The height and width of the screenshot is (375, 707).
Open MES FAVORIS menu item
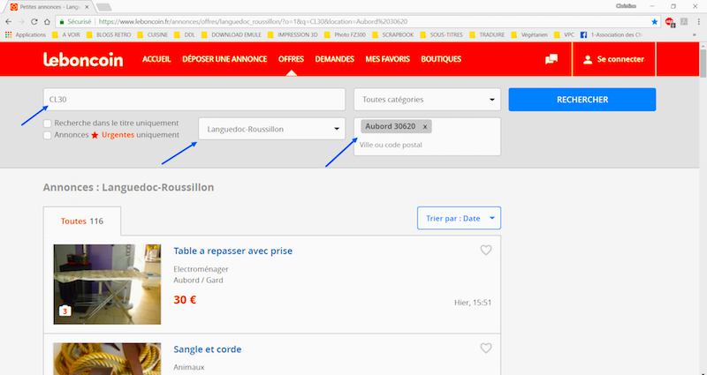388,59
